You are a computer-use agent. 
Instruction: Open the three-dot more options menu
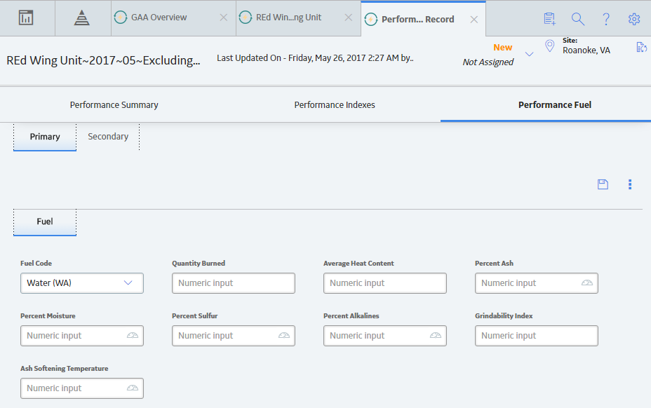point(630,184)
